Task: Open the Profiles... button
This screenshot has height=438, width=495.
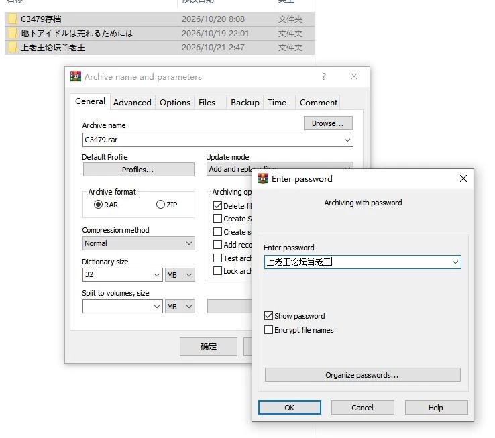Action: pos(139,170)
